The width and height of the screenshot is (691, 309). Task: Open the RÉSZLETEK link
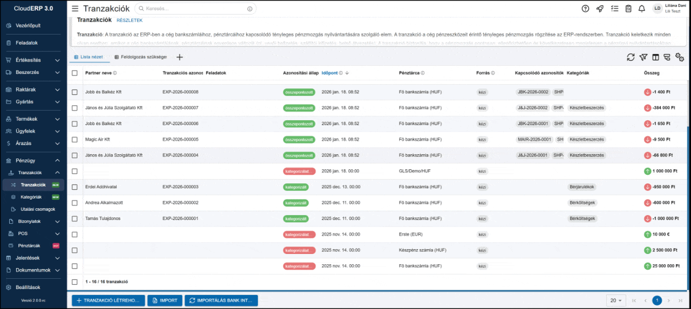point(130,20)
